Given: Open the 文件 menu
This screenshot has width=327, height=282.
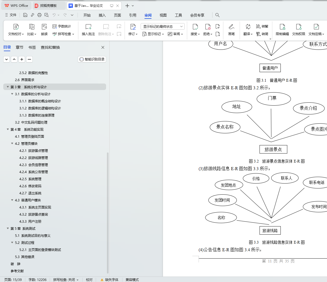Looking at the screenshot, I should pyautogui.click(x=11, y=15).
